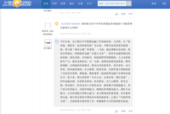Click the 光大银行 Bank logo avatar
Viewport: 170px width, 114px height.
[48, 43]
